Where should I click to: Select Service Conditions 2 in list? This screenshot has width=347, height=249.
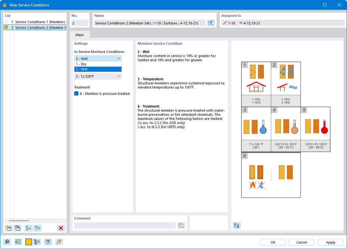point(35,28)
